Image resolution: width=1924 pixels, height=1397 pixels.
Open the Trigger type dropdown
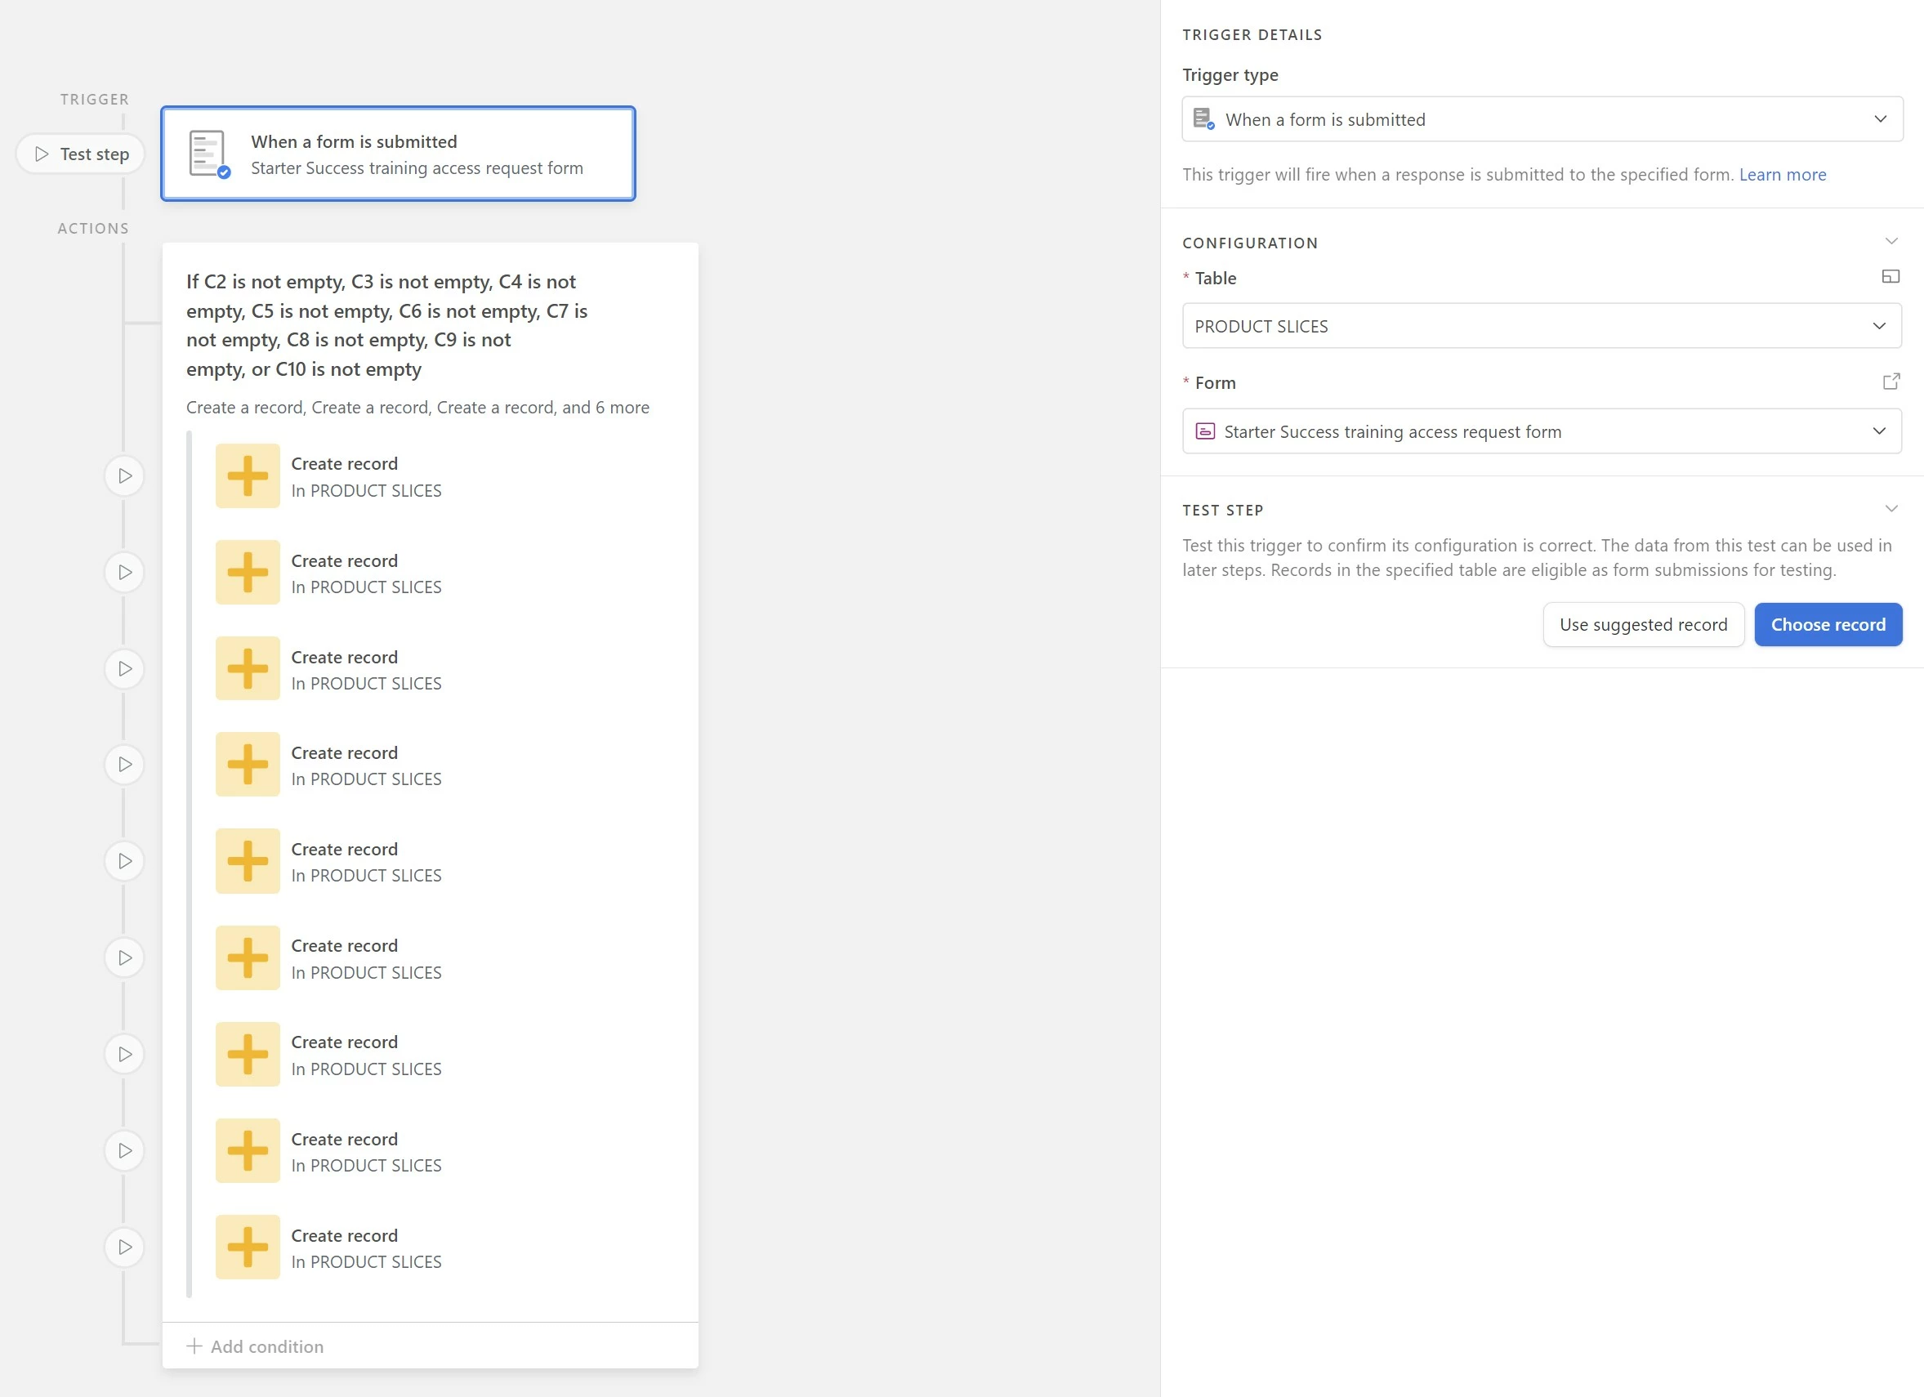[1542, 119]
